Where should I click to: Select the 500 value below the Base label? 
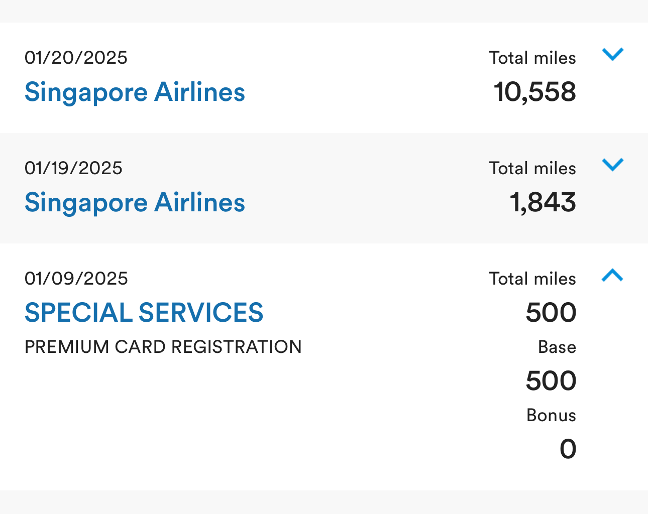pyautogui.click(x=551, y=381)
